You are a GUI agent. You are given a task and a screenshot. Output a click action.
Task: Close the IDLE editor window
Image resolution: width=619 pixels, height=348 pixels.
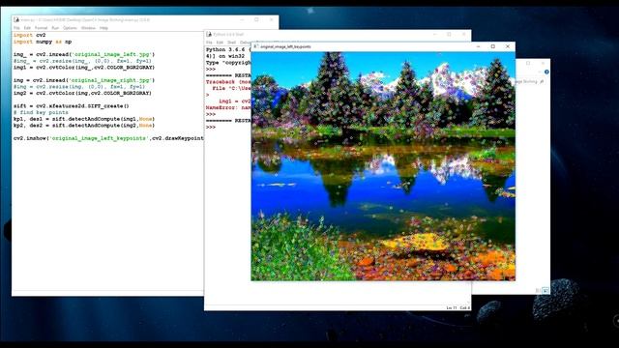tap(271, 19)
